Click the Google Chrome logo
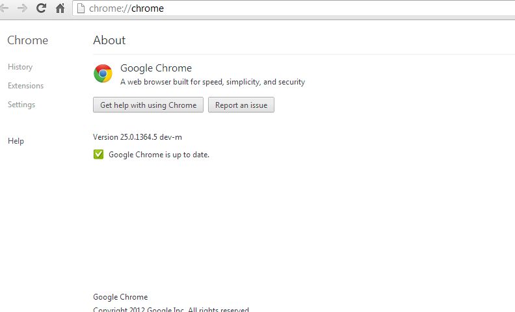The height and width of the screenshot is (312, 515). pyautogui.click(x=103, y=73)
